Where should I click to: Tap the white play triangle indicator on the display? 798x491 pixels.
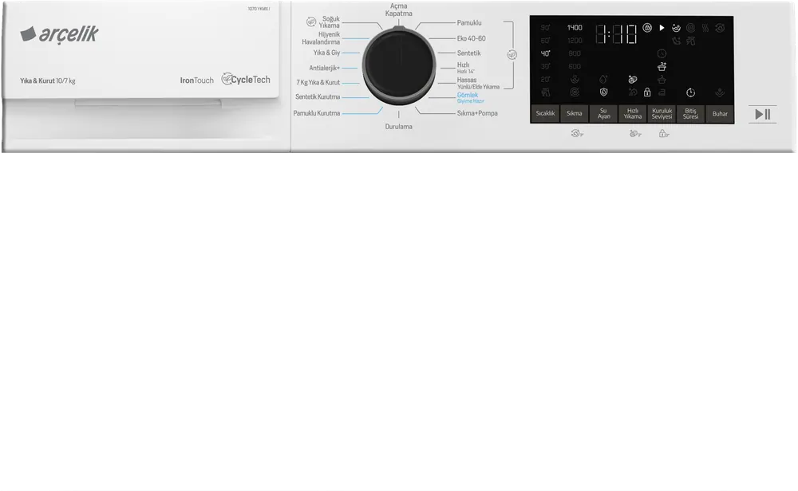662,28
